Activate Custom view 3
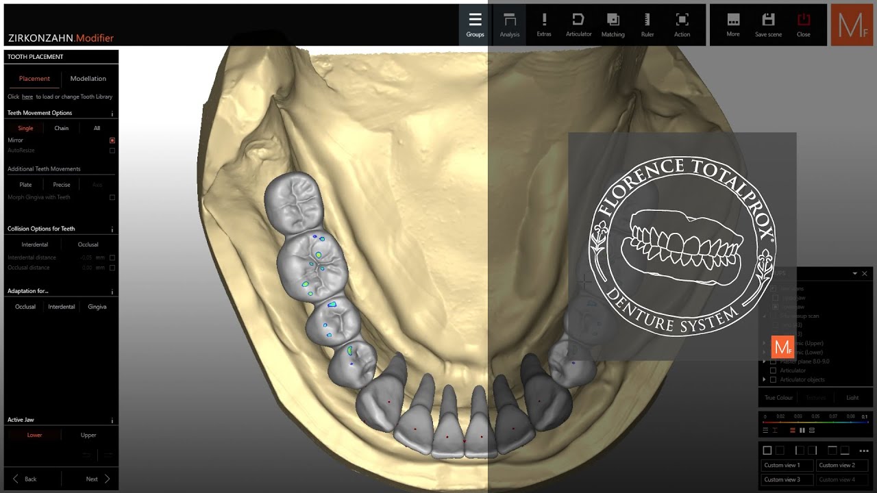 (x=787, y=479)
